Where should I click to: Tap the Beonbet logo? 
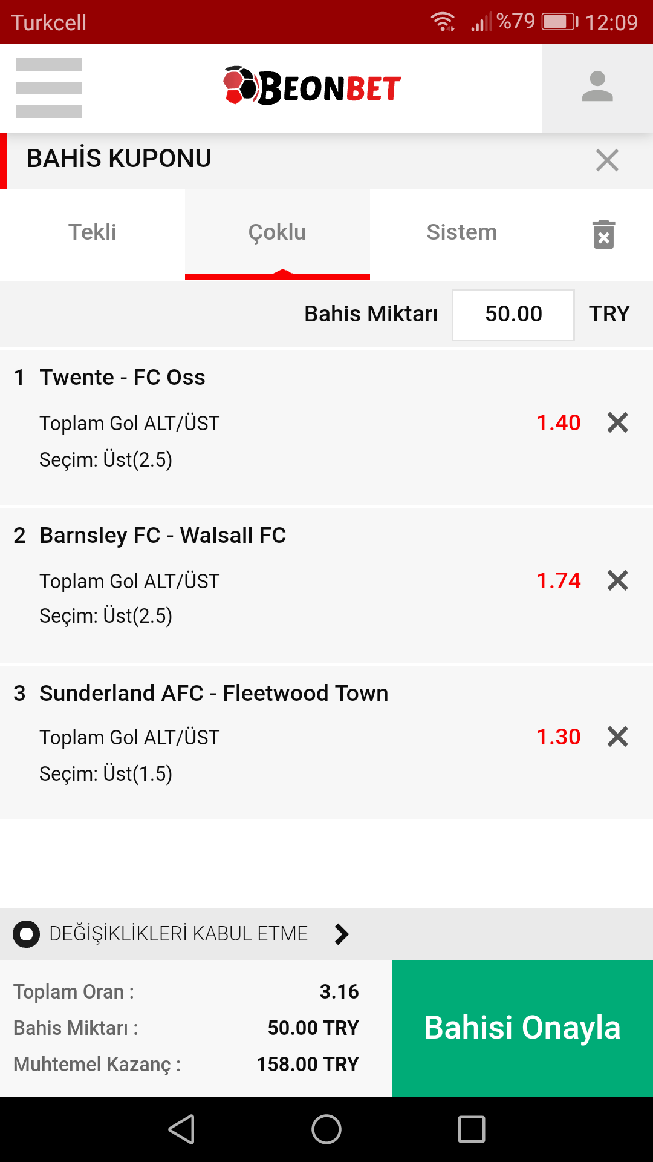pyautogui.click(x=312, y=86)
